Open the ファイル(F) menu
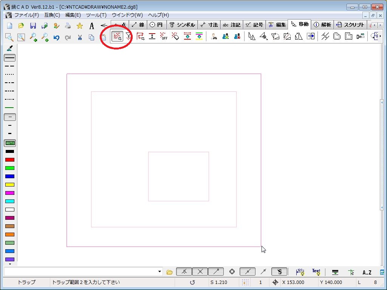 point(26,15)
